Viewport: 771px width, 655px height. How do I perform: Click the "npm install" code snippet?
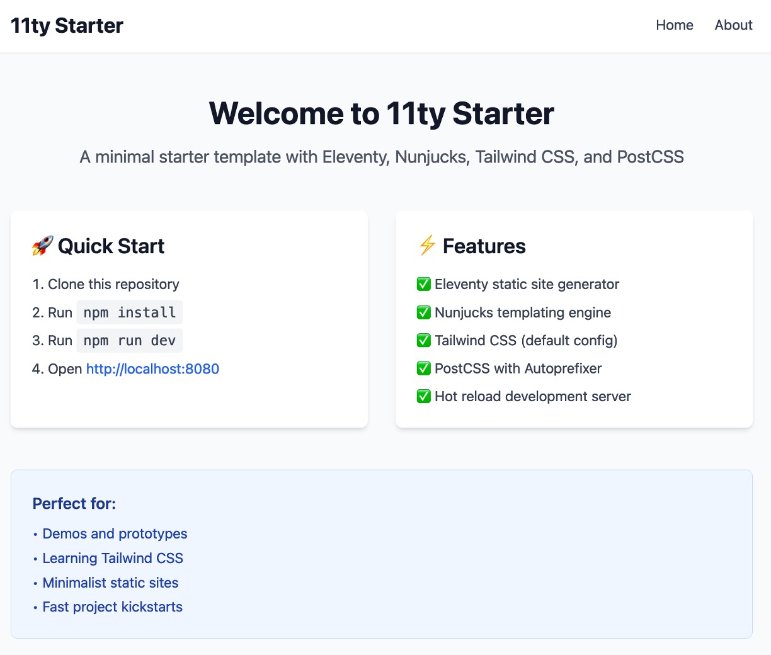[130, 312]
